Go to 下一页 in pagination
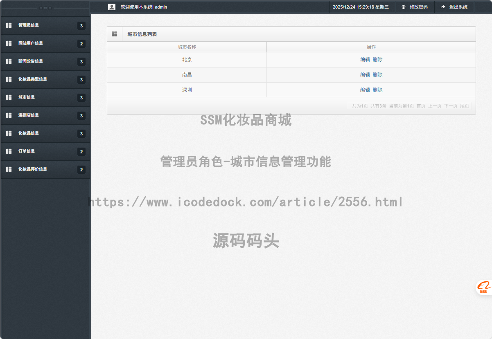Screen dimensions: 492x339 (x=451, y=106)
